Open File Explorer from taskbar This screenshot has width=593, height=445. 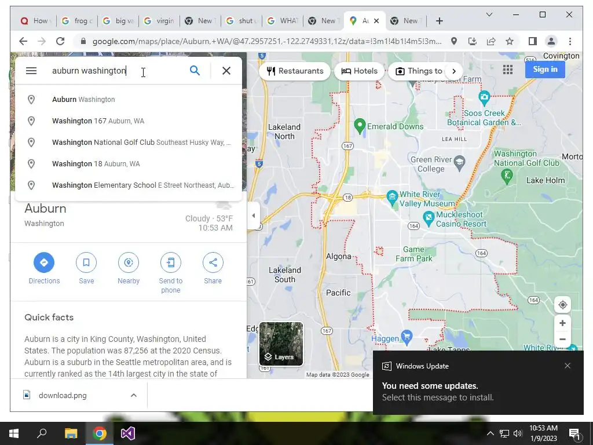click(x=71, y=433)
